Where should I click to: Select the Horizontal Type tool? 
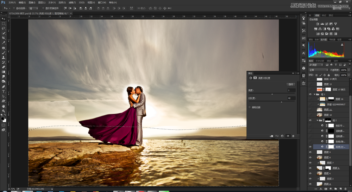pyautogui.click(x=4, y=91)
